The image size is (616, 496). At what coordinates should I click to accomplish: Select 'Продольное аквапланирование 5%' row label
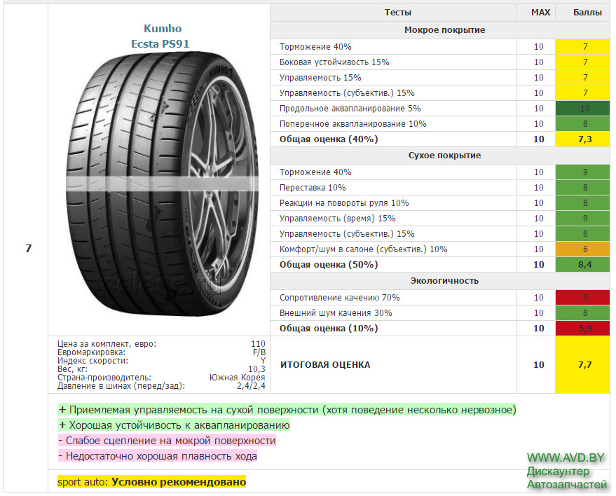tap(350, 109)
